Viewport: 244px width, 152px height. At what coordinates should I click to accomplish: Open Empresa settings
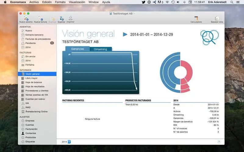tap(30, 121)
